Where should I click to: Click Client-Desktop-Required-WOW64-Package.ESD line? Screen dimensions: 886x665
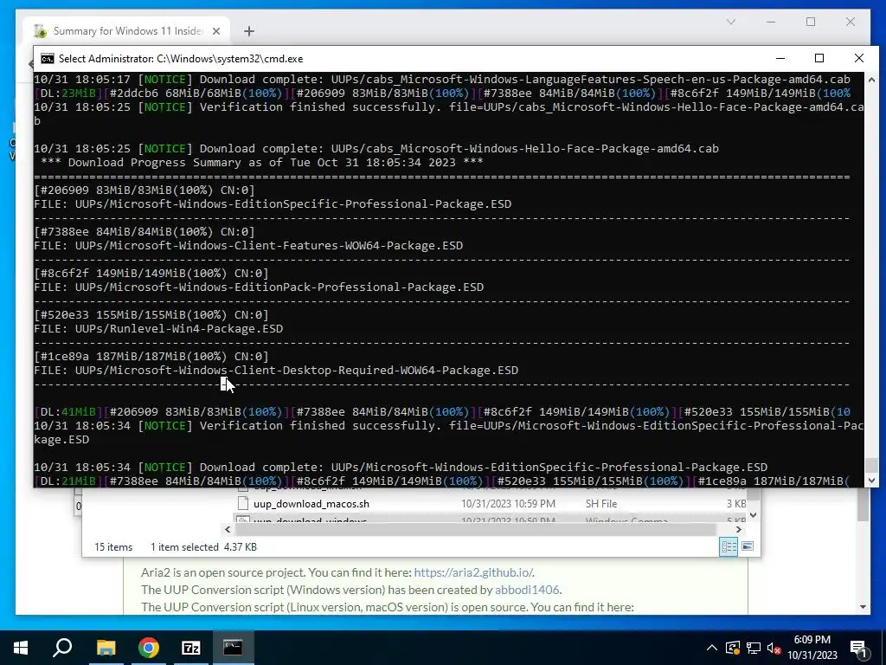point(276,371)
